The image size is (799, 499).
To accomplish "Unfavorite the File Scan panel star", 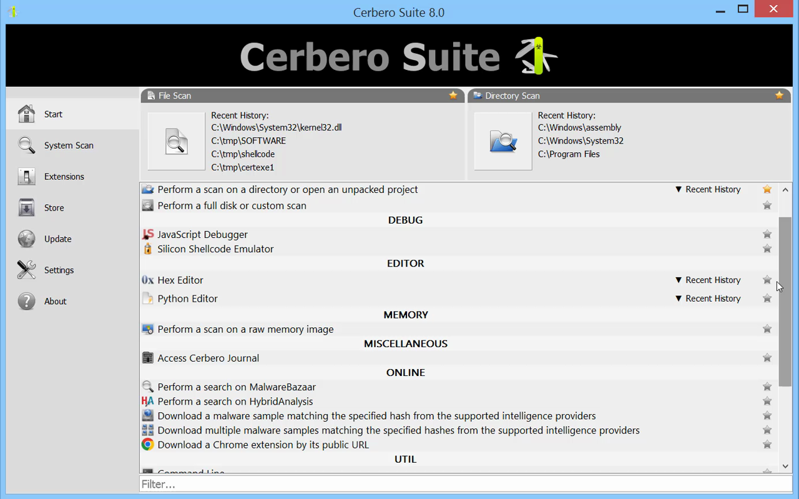I will point(453,96).
